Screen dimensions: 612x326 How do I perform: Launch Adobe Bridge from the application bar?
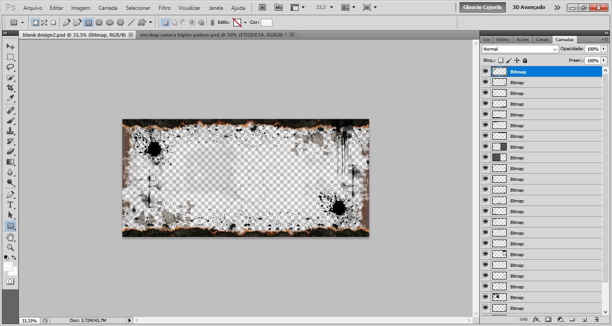click(262, 7)
